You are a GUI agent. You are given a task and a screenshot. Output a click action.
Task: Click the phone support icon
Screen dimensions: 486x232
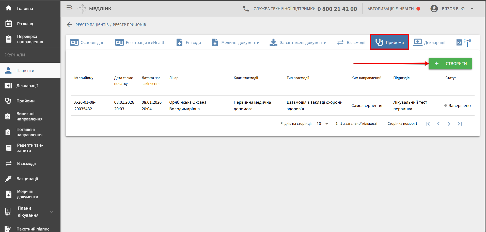point(246,9)
